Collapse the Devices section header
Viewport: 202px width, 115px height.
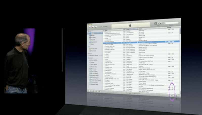[89, 53]
